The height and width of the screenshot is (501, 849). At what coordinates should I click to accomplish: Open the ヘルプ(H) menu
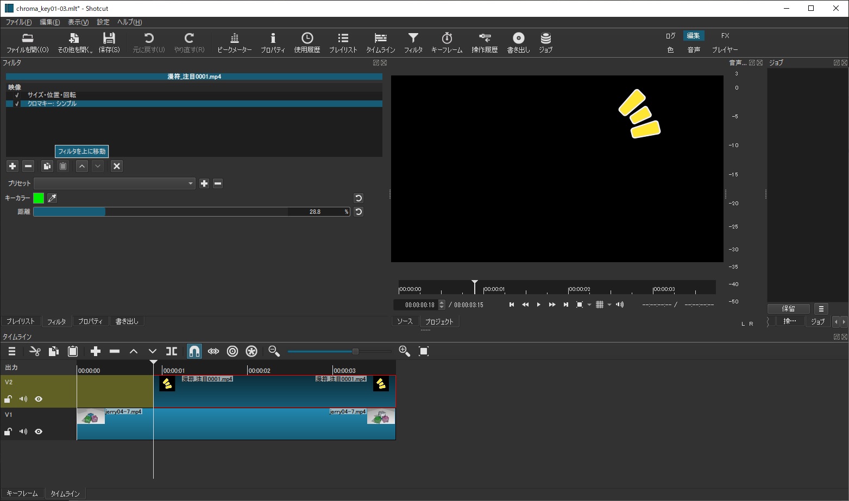130,22
